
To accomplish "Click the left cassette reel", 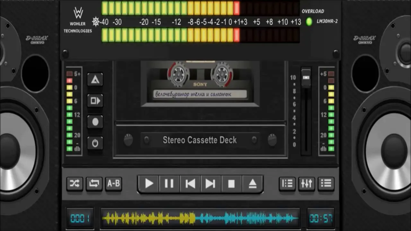I will [x=178, y=74].
